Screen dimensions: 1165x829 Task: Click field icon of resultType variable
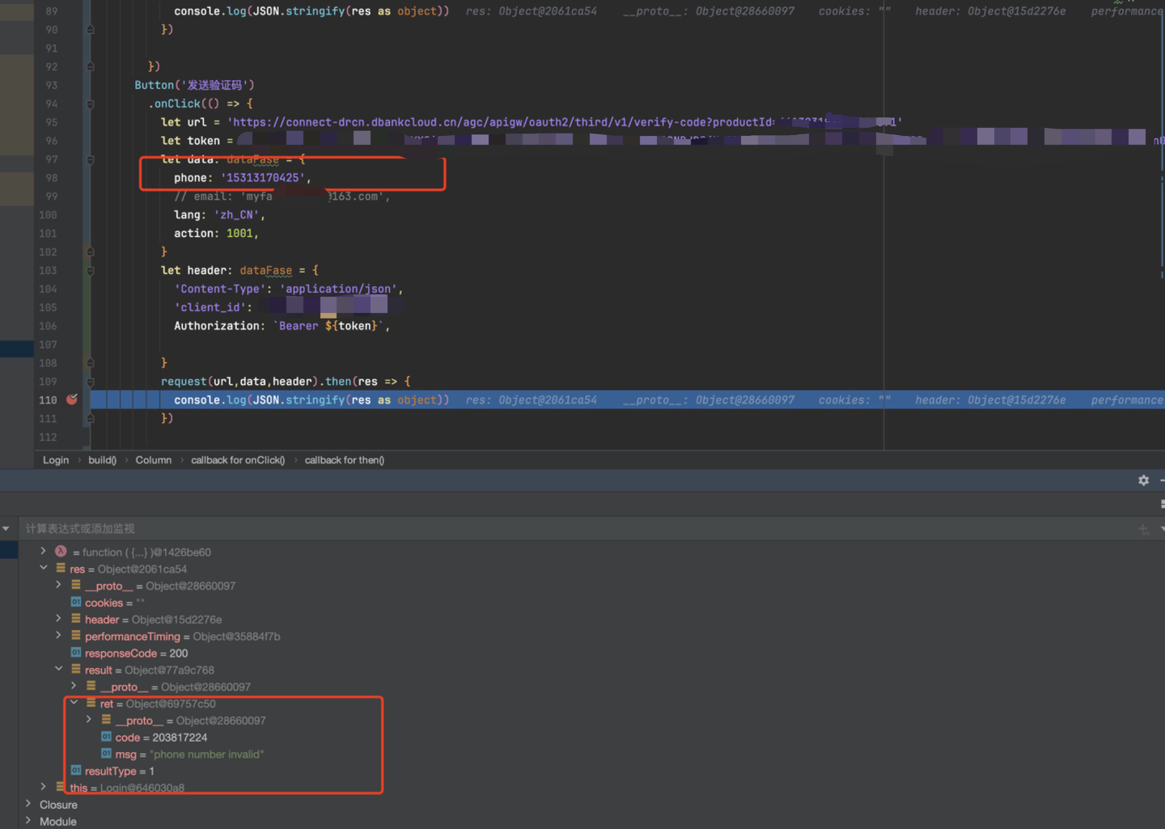76,771
